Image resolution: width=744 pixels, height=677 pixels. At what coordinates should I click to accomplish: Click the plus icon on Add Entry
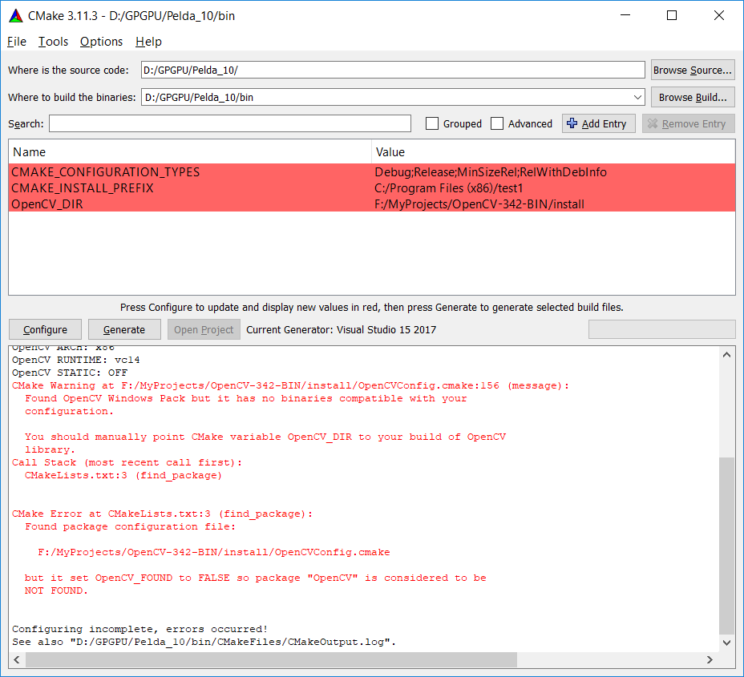[x=572, y=123]
